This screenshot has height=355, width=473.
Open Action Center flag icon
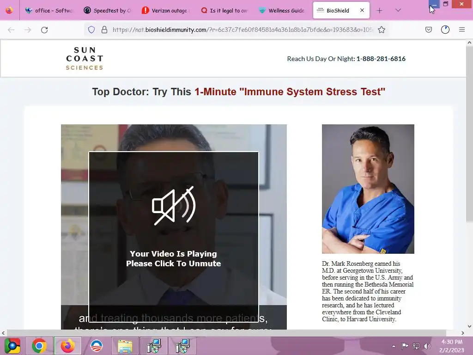pyautogui.click(x=405, y=346)
